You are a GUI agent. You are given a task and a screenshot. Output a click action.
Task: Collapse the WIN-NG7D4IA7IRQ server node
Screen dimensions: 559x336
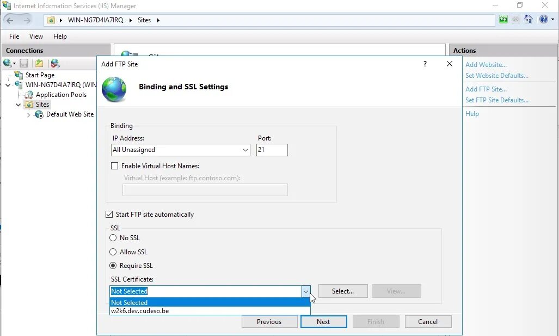(8, 85)
